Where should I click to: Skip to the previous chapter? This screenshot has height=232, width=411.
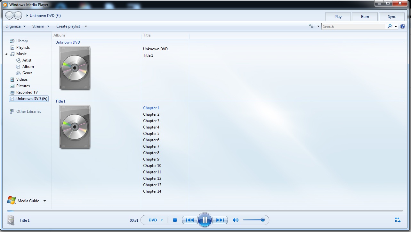190,220
